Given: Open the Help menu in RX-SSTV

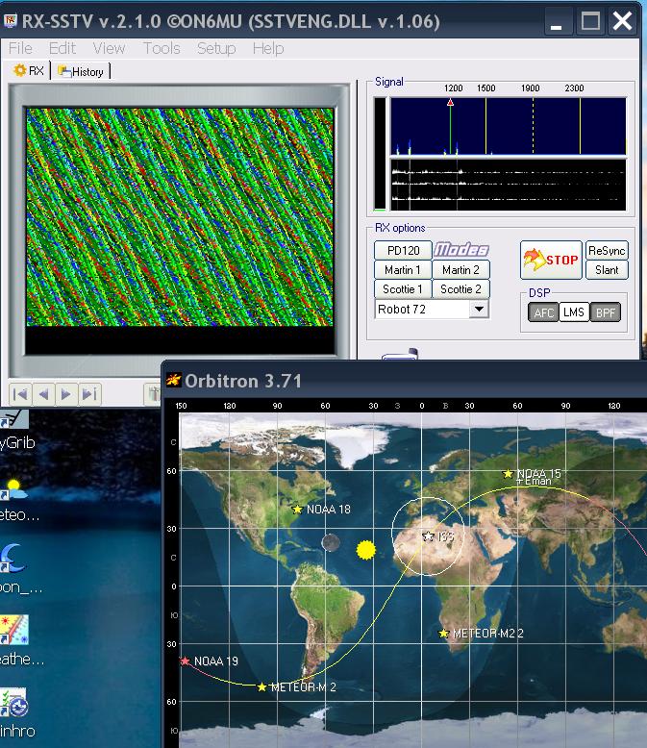Looking at the screenshot, I should [268, 48].
